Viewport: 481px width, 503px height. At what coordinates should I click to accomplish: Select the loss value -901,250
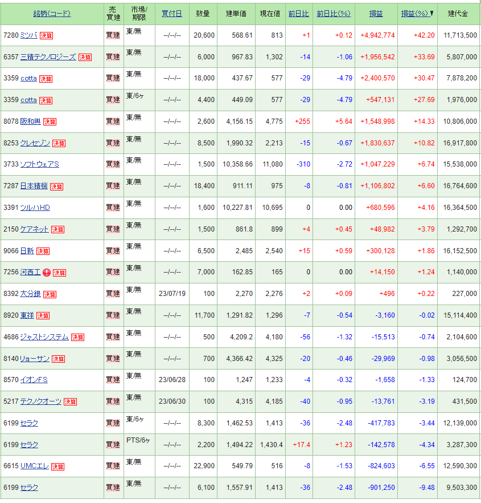point(381,488)
